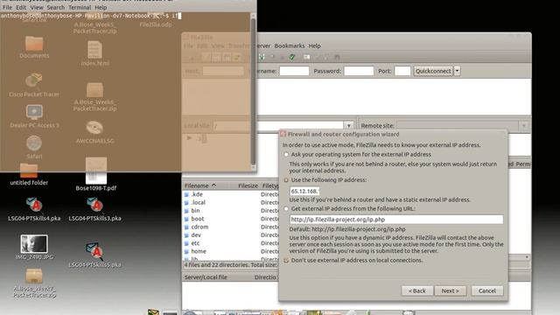The width and height of the screenshot is (560, 315).
Task: Select 'Ask your operating system' radio option
Action: (x=286, y=155)
